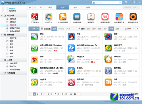This screenshot has height=104, width=142.
Task: Select the PPS影音 app icon
Action: [108, 59]
